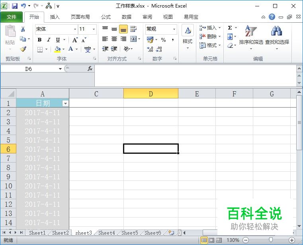Open the 日期 column filter dropdown
This screenshot has height=245, width=303.
(66, 104)
